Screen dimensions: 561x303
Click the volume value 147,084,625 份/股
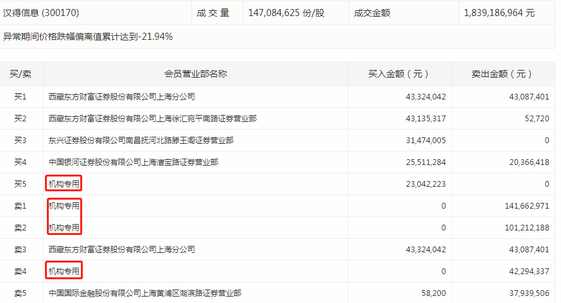click(286, 13)
